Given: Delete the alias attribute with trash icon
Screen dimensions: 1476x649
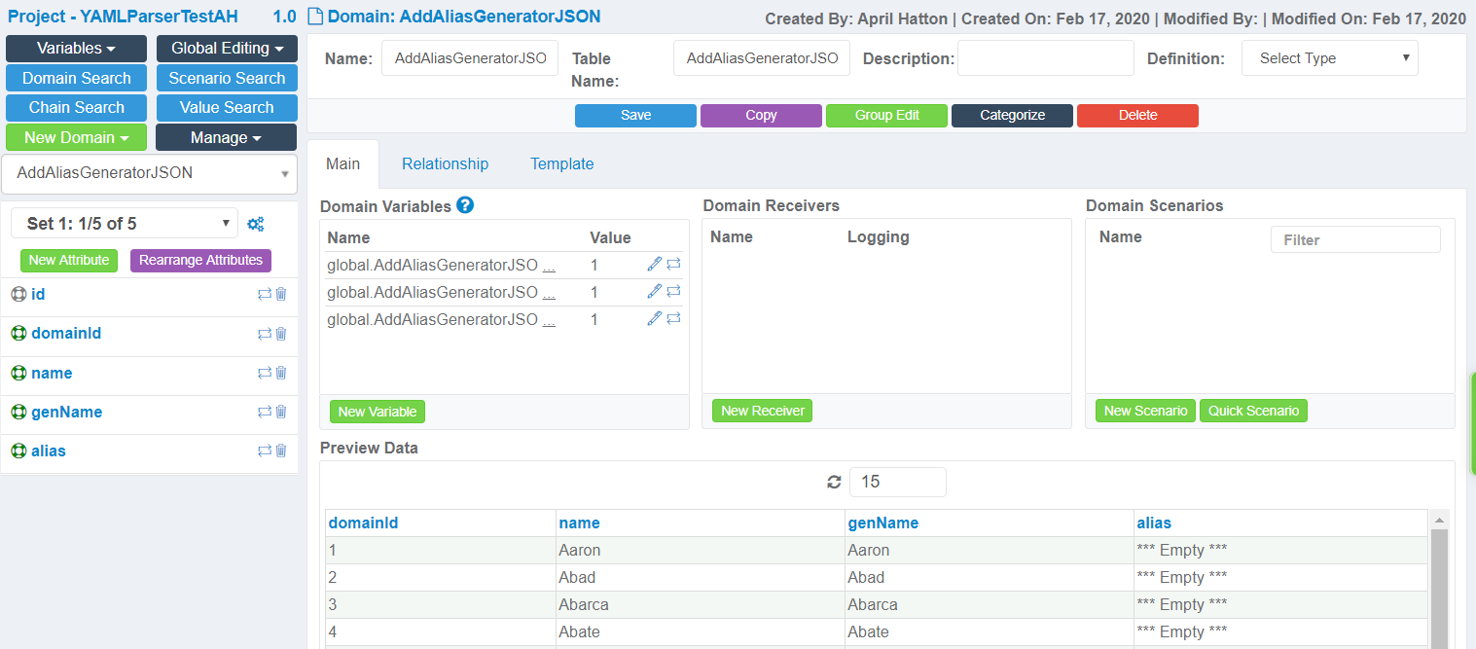Looking at the screenshot, I should [281, 451].
